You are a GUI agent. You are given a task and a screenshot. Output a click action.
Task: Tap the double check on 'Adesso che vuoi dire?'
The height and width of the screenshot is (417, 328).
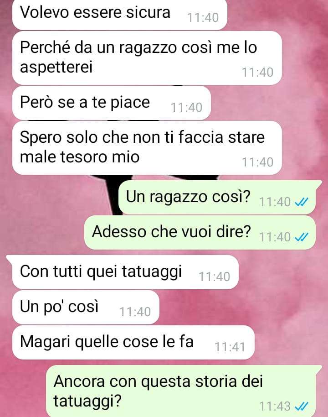point(302,237)
